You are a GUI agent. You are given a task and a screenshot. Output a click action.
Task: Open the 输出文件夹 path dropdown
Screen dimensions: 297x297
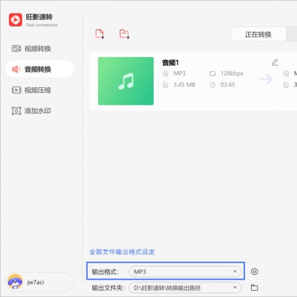(x=185, y=288)
